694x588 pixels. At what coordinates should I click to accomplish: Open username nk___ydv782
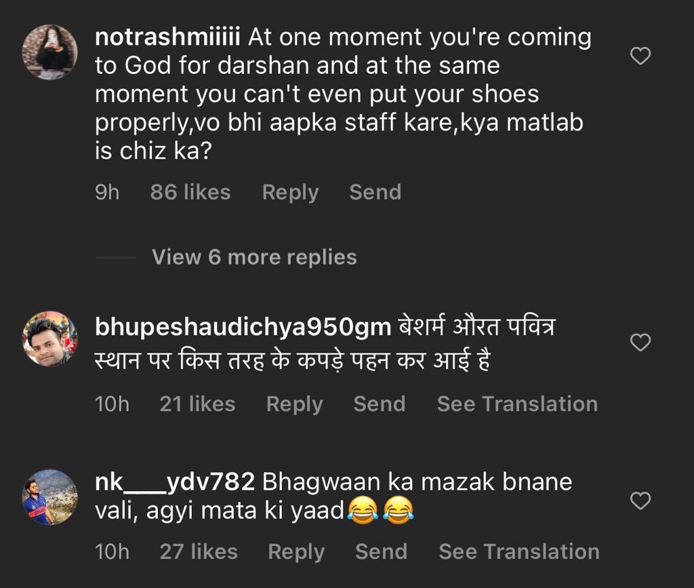(175, 482)
